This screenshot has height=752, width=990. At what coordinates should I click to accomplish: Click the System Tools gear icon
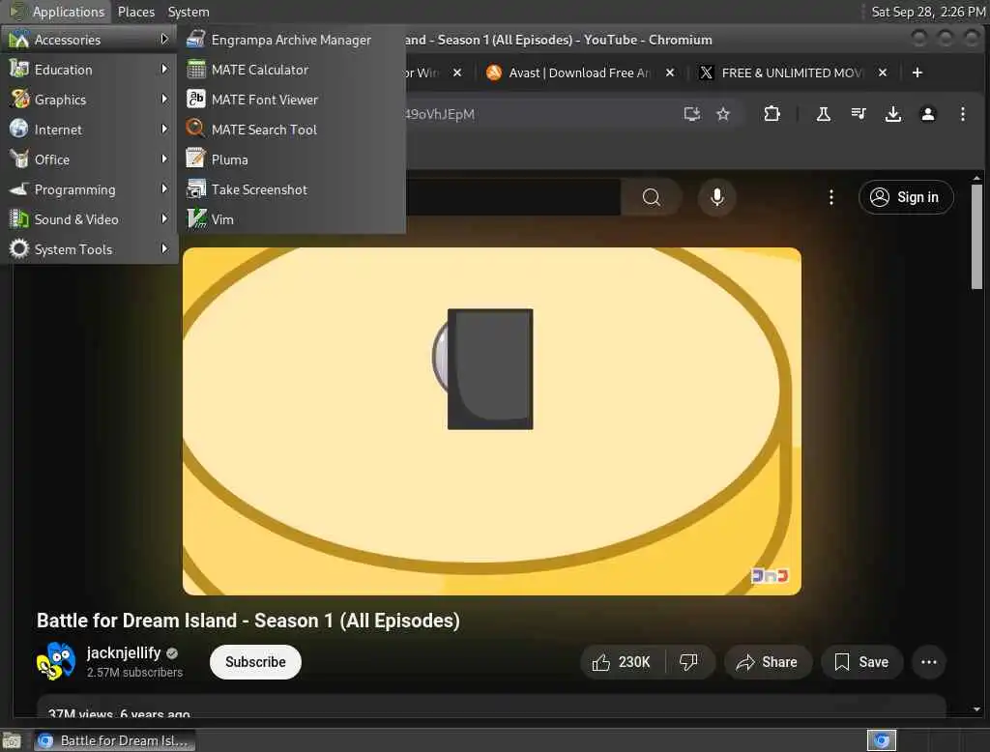(x=19, y=248)
